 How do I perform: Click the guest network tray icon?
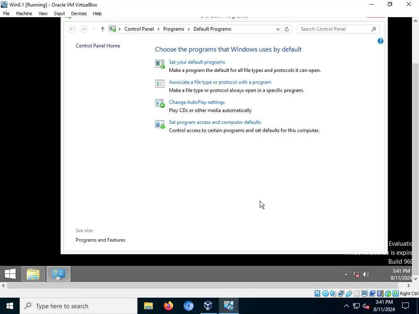point(356,274)
